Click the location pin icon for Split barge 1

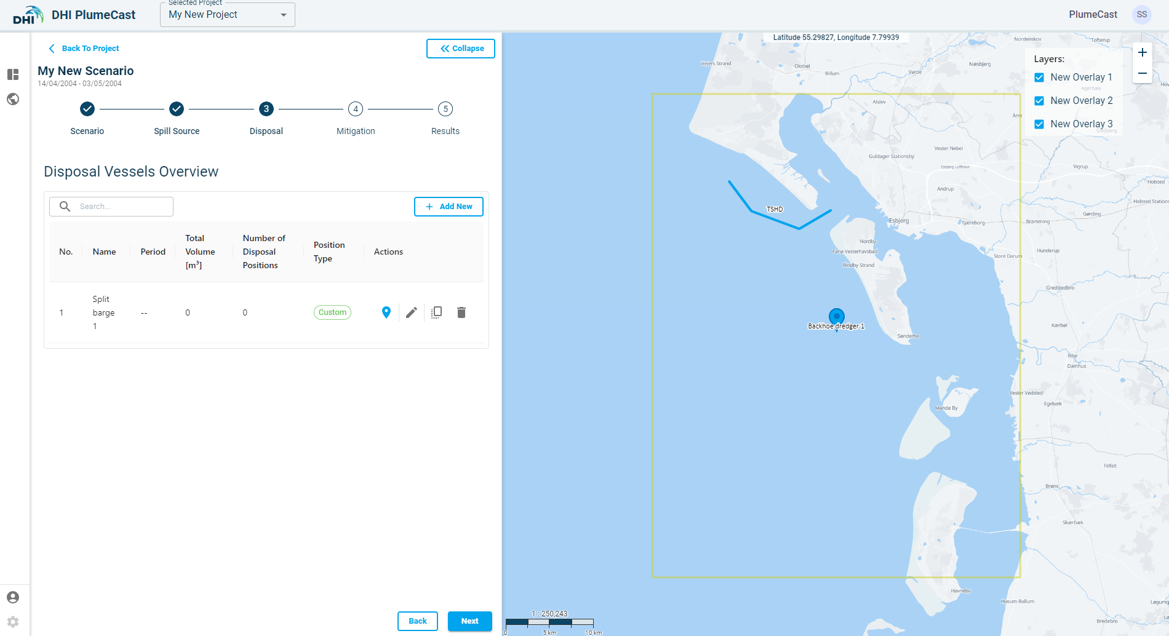coord(386,312)
